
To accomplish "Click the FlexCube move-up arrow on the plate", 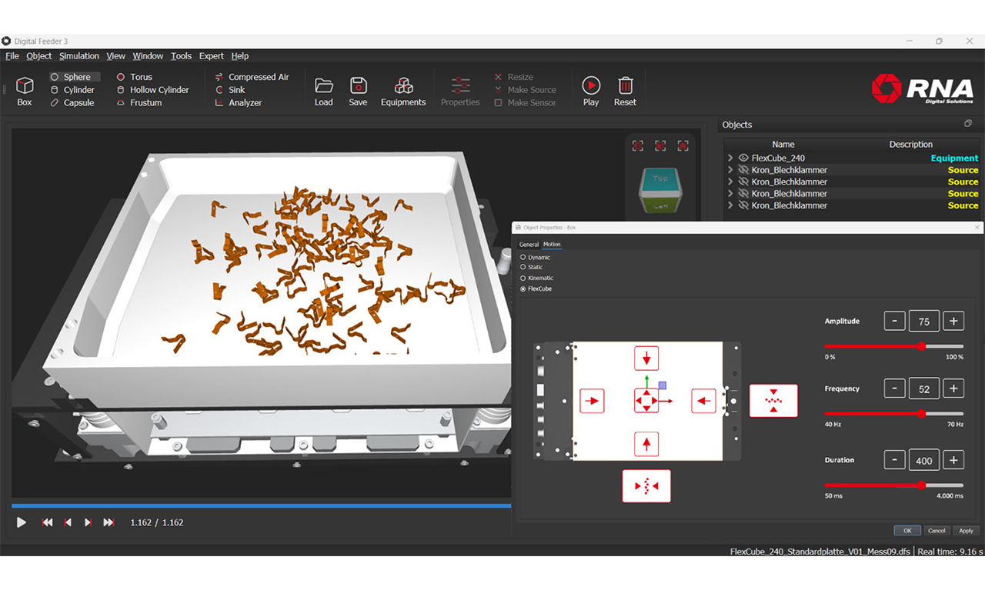I will tap(646, 444).
